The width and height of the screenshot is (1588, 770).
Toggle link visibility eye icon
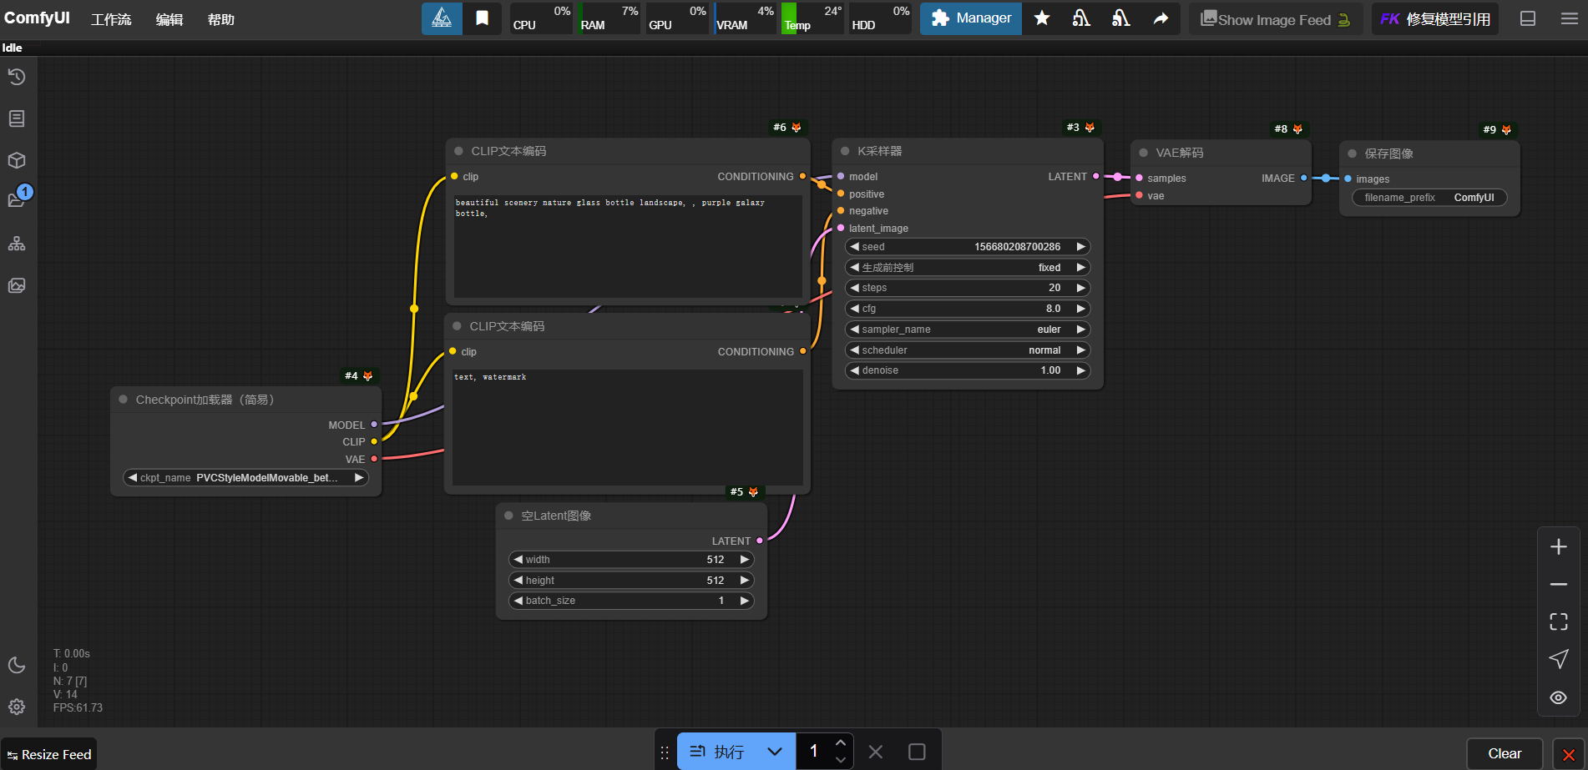1559,697
